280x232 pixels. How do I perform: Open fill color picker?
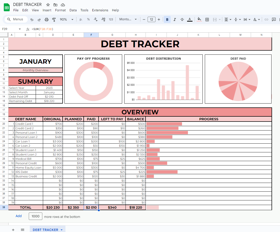[199, 19]
